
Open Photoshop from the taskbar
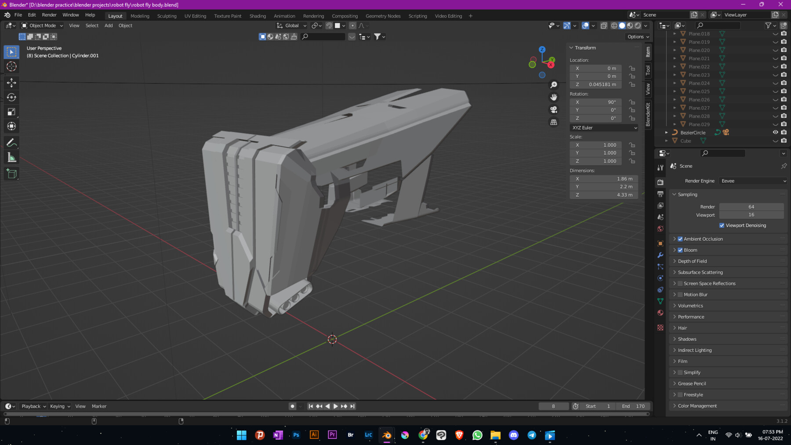tap(296, 435)
